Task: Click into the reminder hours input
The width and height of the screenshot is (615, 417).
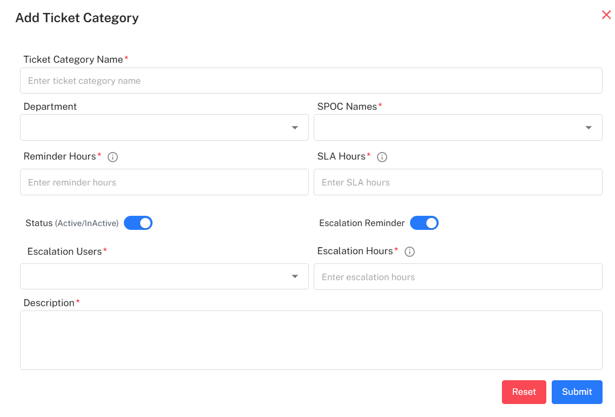Action: pos(164,182)
